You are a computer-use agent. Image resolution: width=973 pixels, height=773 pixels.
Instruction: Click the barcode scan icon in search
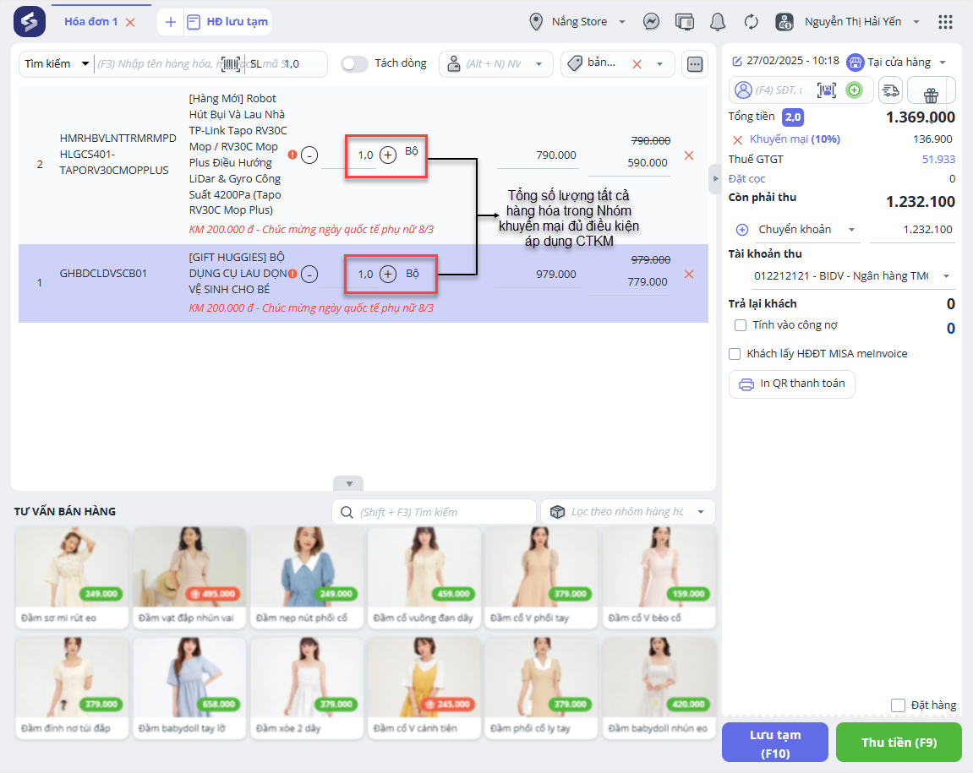tap(231, 64)
